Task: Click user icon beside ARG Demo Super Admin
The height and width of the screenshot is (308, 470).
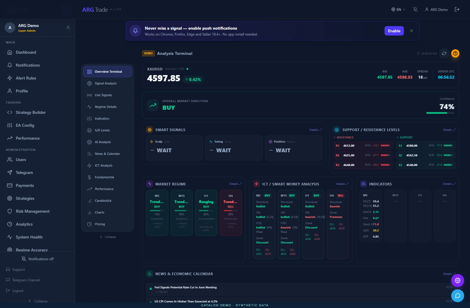Action: coord(68,28)
